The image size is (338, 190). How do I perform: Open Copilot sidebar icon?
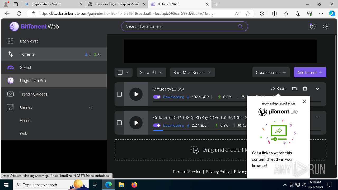tap(332, 13)
